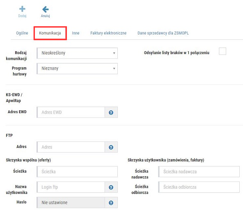The height and width of the screenshot is (212, 243).
Task: Focus the Ścieżka nadawcza input
Action: [x=199, y=171]
